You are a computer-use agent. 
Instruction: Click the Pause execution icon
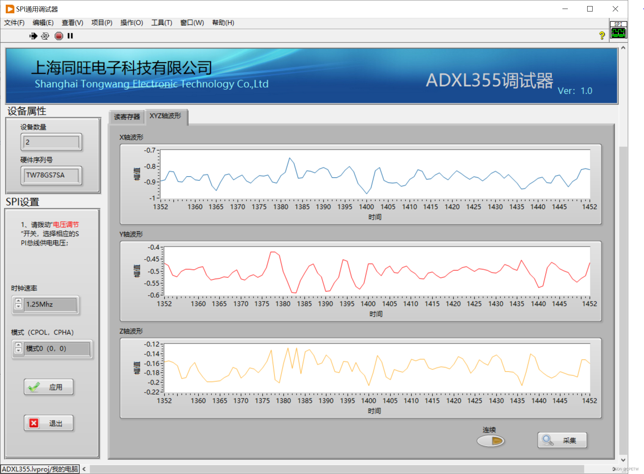click(70, 36)
